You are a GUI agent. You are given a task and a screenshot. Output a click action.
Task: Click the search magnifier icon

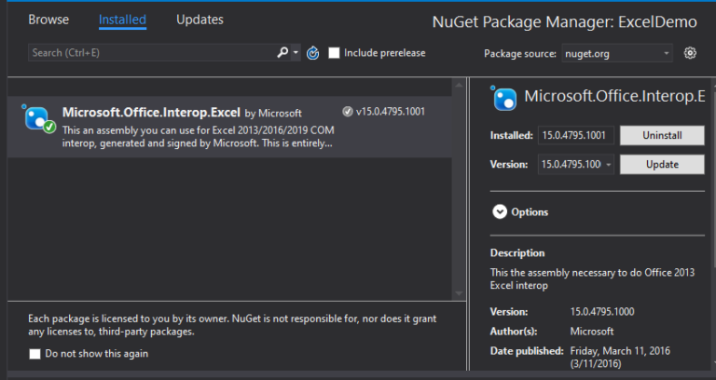click(283, 53)
